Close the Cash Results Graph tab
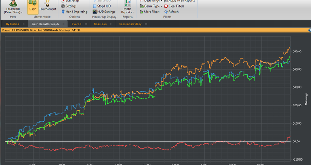The image size is (311, 165). pyautogui.click(x=63, y=24)
